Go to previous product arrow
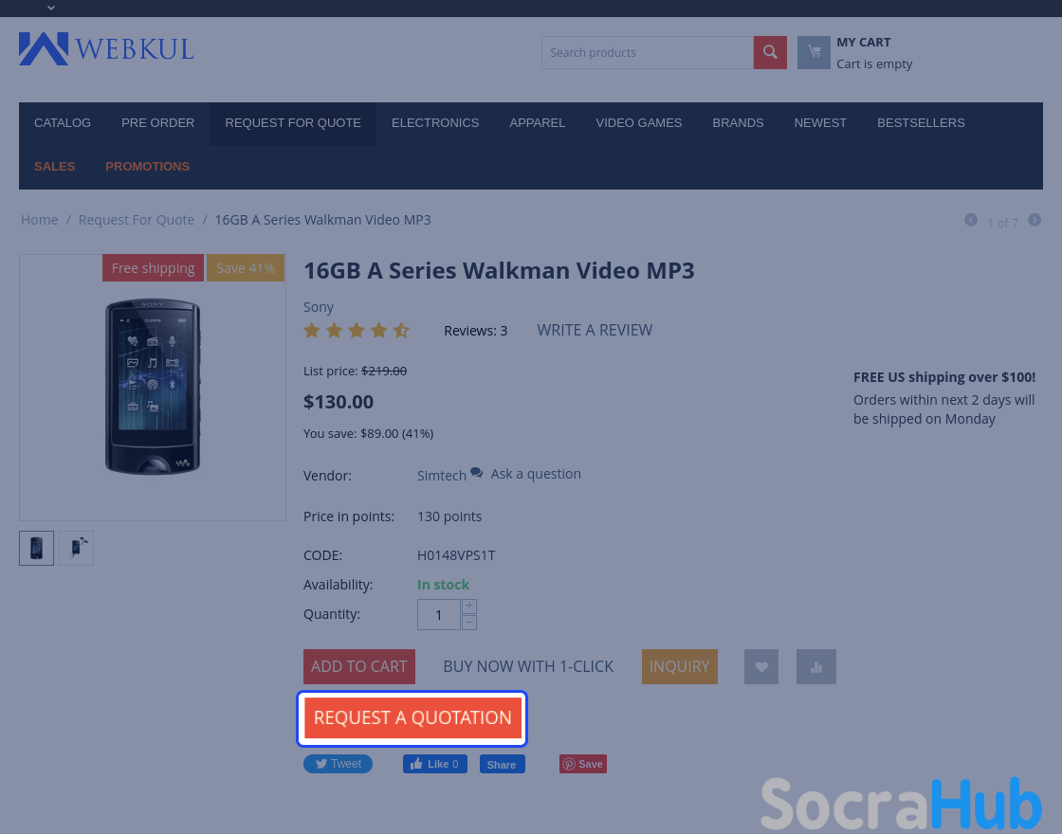Viewport: 1062px width, 834px height. (x=971, y=220)
